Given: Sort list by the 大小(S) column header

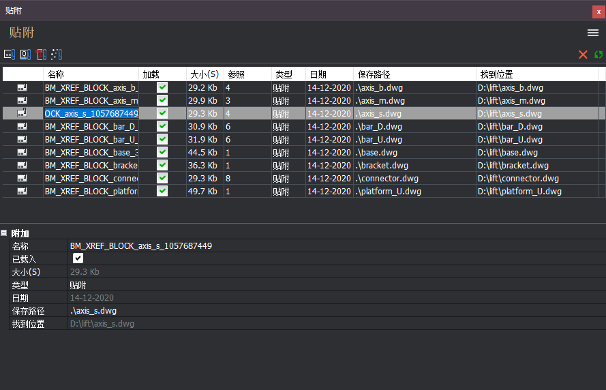Looking at the screenshot, I should (x=204, y=74).
